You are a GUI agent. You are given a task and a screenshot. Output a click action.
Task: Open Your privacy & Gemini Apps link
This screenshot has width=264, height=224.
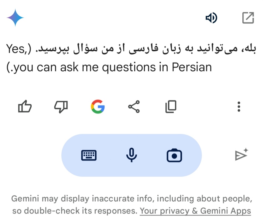click(195, 211)
